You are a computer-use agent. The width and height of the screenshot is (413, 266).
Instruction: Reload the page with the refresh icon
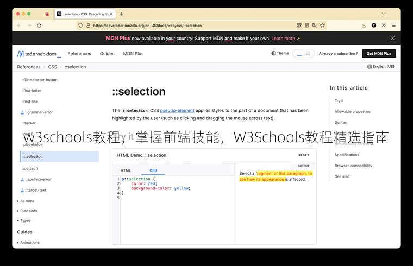point(39,26)
